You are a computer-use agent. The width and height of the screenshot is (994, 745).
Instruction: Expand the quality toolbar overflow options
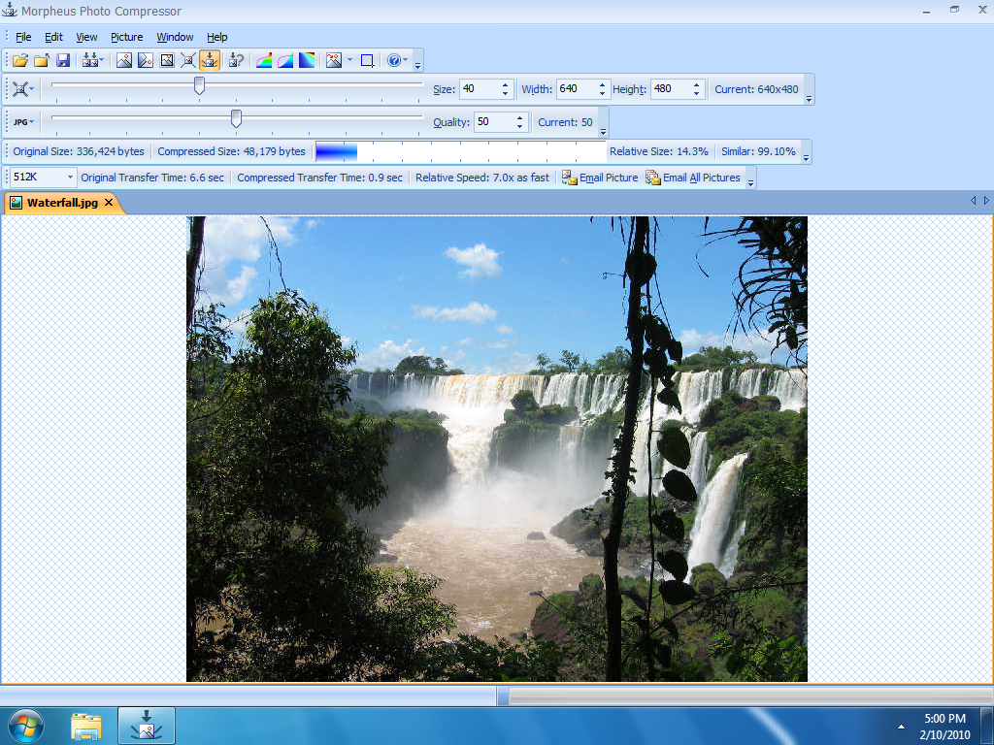pos(604,131)
